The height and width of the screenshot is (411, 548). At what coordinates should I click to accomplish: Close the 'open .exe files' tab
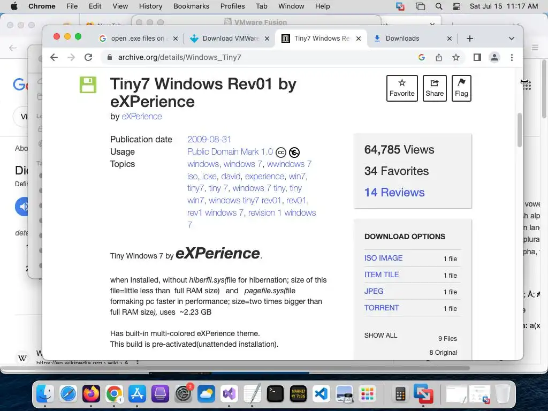(176, 39)
